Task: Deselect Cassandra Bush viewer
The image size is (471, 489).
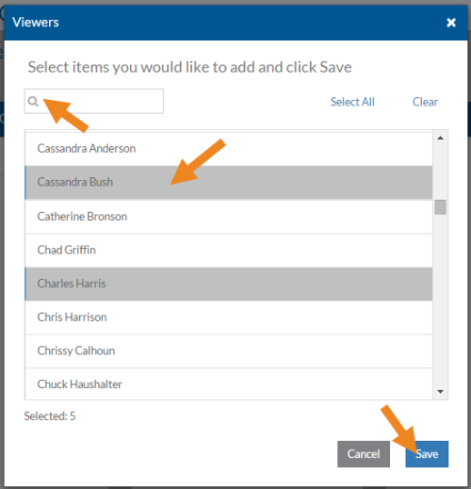Action: coord(229,183)
